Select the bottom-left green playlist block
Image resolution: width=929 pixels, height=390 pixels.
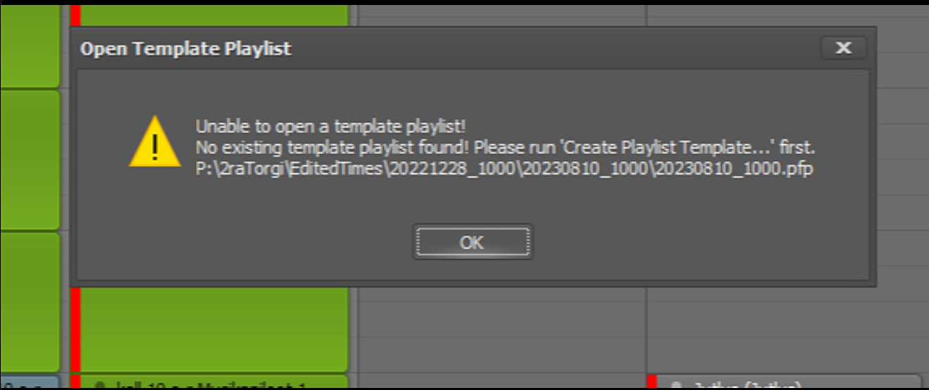click(30, 301)
